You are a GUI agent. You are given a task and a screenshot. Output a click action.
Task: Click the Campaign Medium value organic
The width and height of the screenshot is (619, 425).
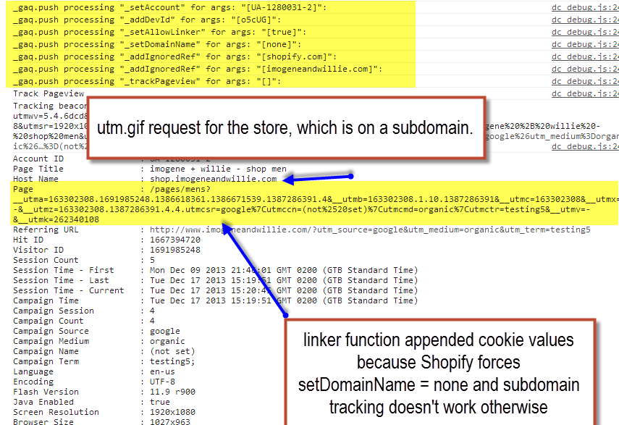point(167,341)
